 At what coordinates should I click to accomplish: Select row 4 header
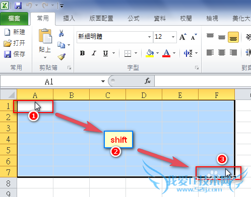tap(8, 139)
